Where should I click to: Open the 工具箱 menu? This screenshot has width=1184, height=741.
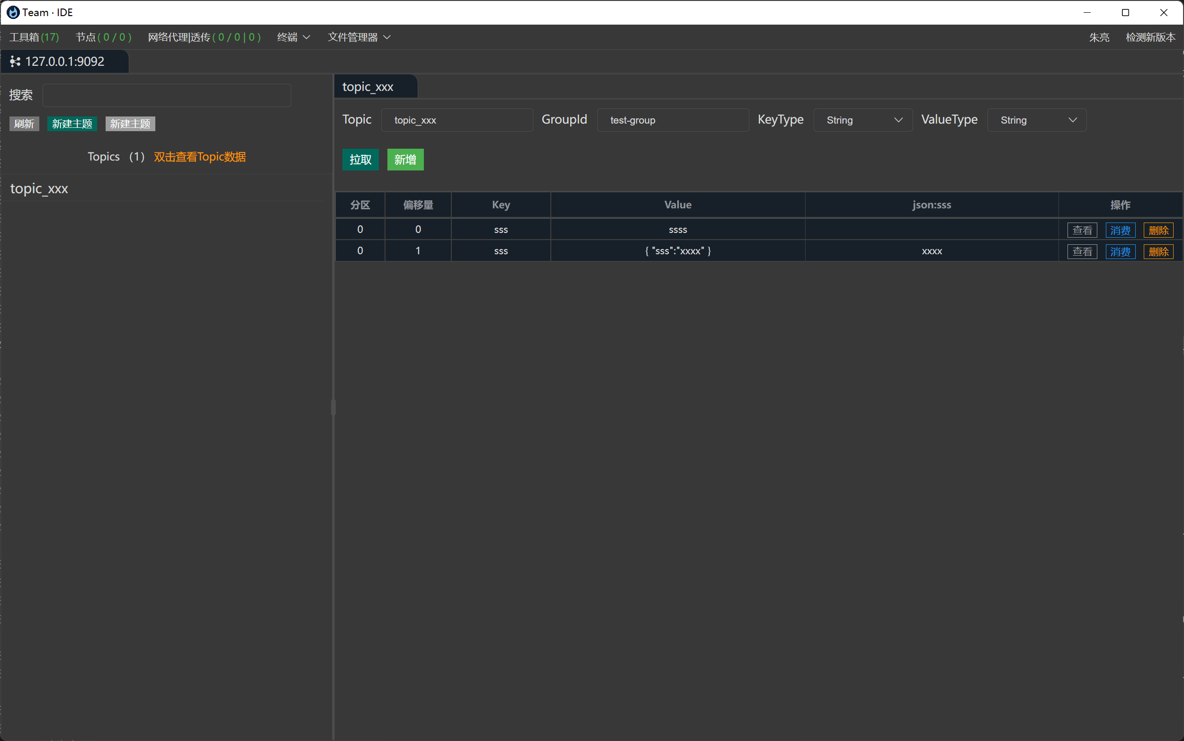click(33, 37)
